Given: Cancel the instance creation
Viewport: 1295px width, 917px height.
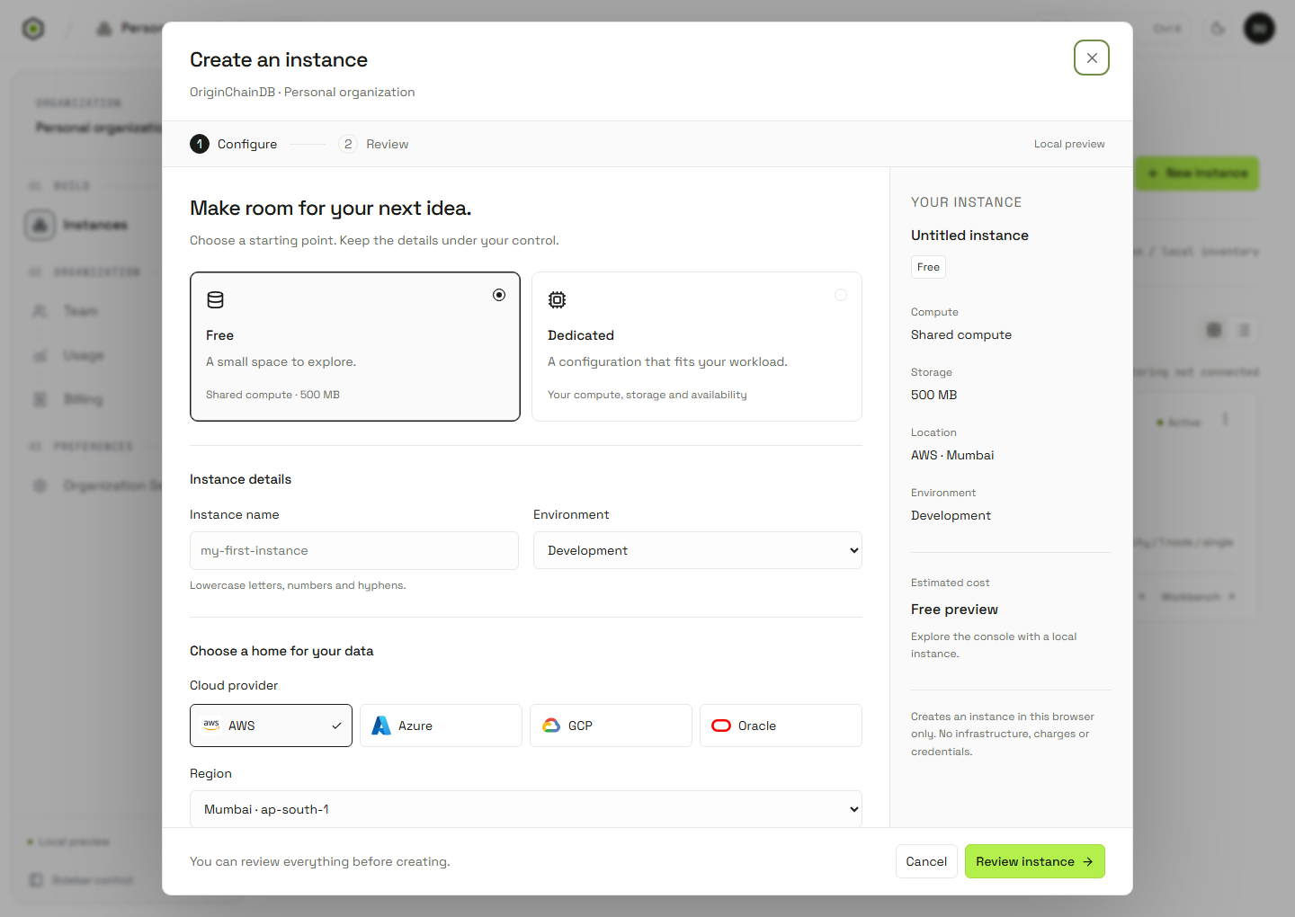Looking at the screenshot, I should pos(926,861).
